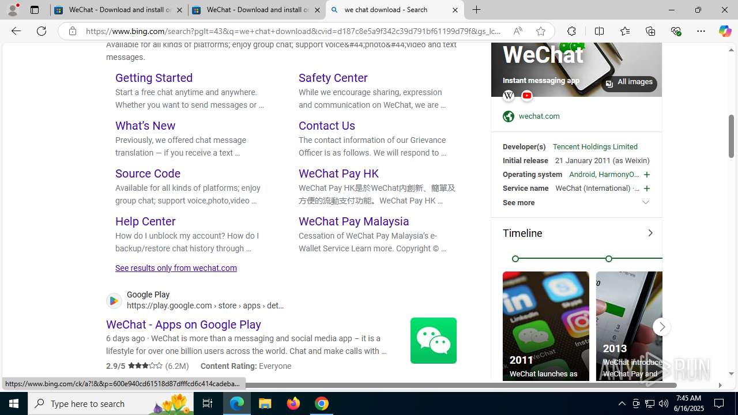The height and width of the screenshot is (415, 738).
Task: Open Copilot sidebar
Action: (725, 31)
